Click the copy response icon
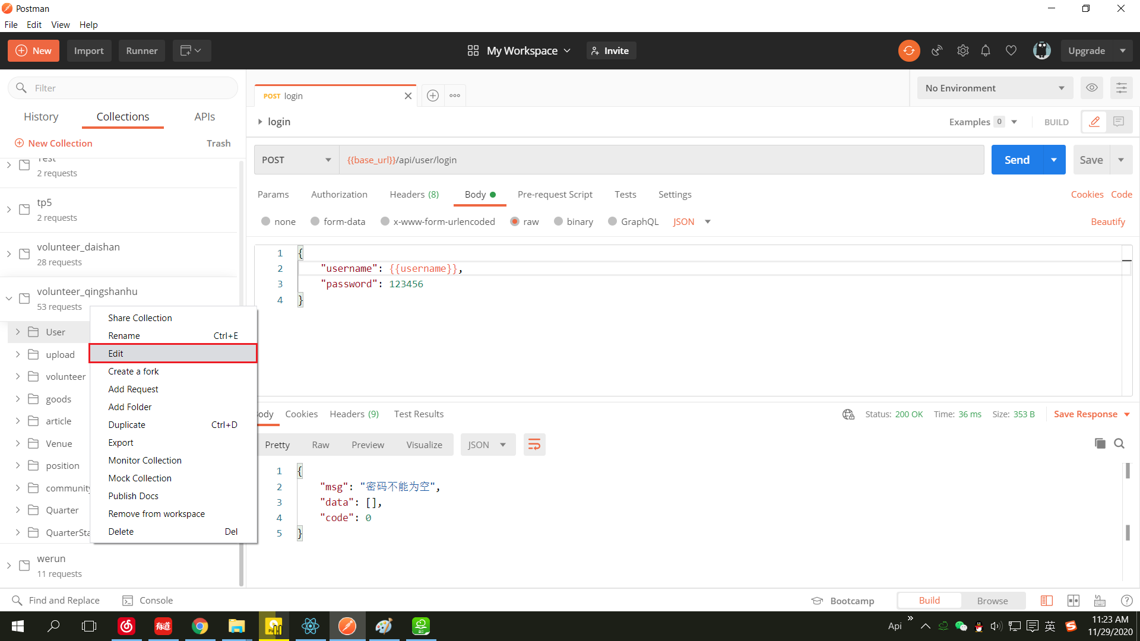Screen dimensions: 1140x641 [1100, 443]
